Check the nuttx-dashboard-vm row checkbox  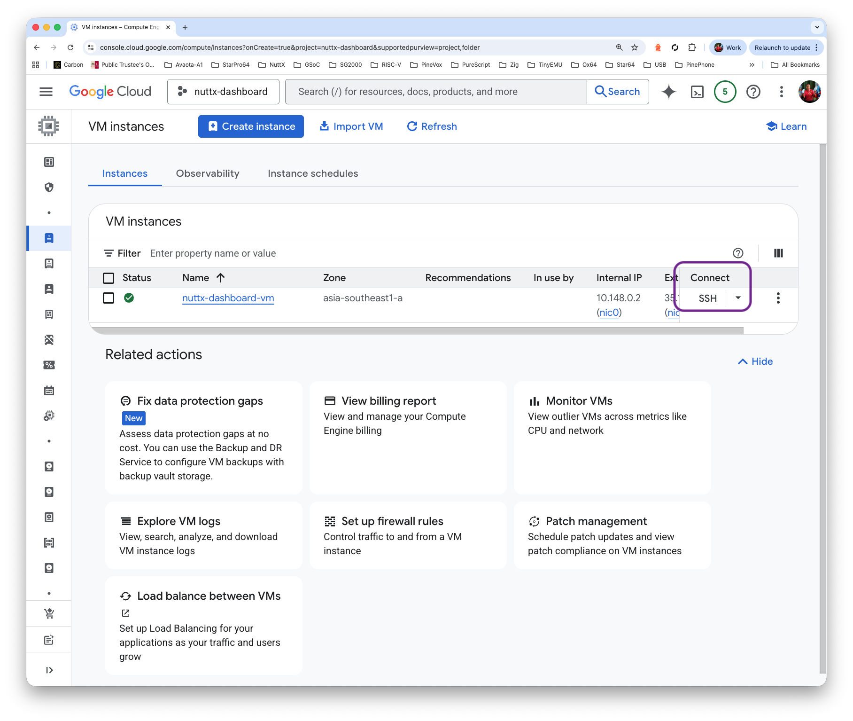(109, 298)
